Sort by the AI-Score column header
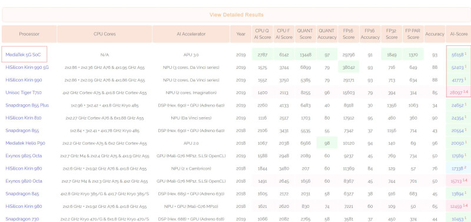Viewport: 471px width, 222px height. (459, 34)
